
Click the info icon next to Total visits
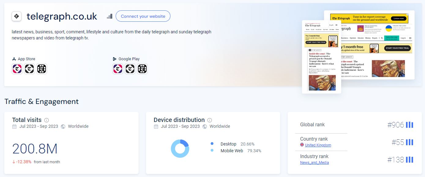(x=47, y=120)
